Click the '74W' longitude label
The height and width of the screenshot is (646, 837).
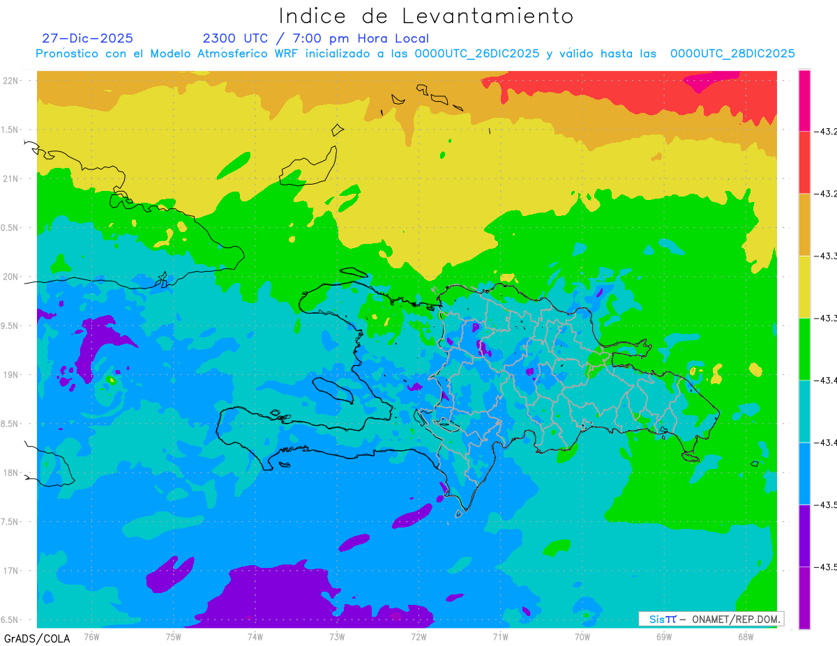pyautogui.click(x=255, y=636)
